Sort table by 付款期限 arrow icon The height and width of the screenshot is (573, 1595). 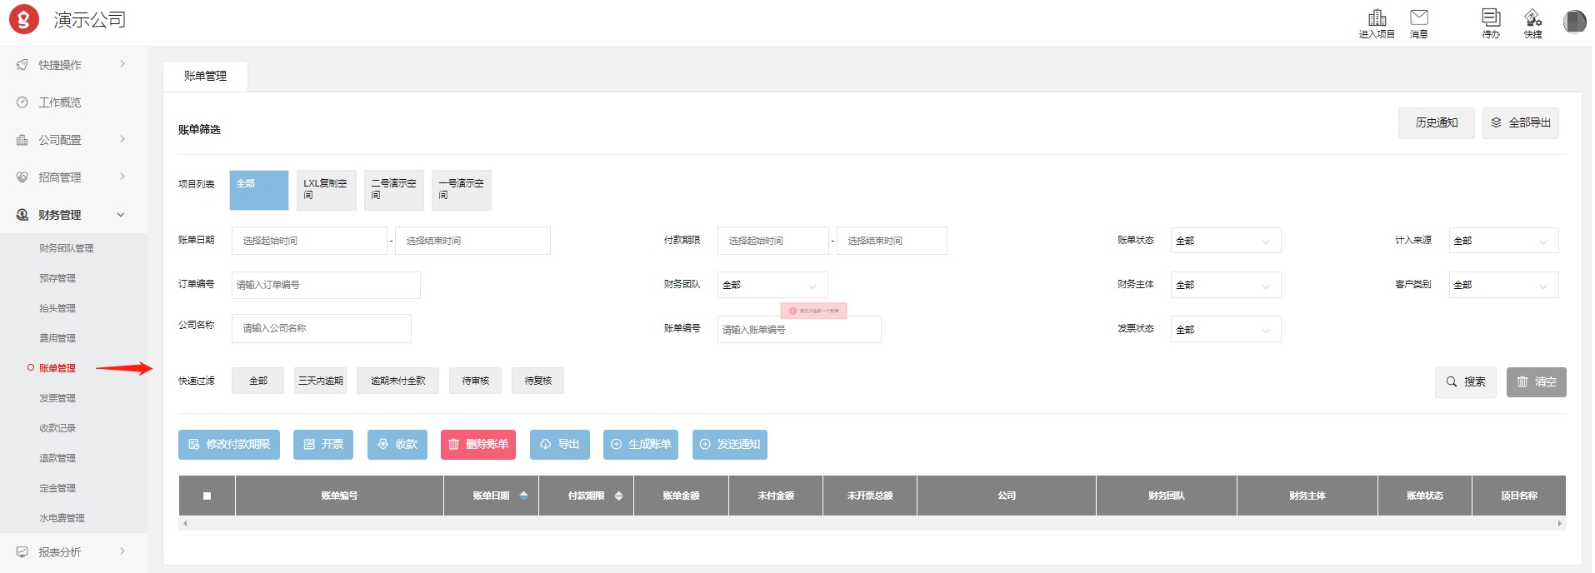(618, 496)
